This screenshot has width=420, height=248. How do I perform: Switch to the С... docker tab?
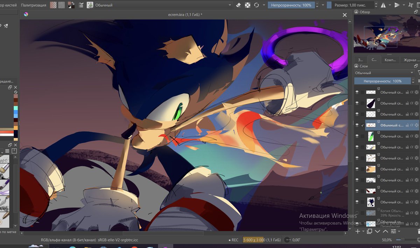tap(374, 60)
